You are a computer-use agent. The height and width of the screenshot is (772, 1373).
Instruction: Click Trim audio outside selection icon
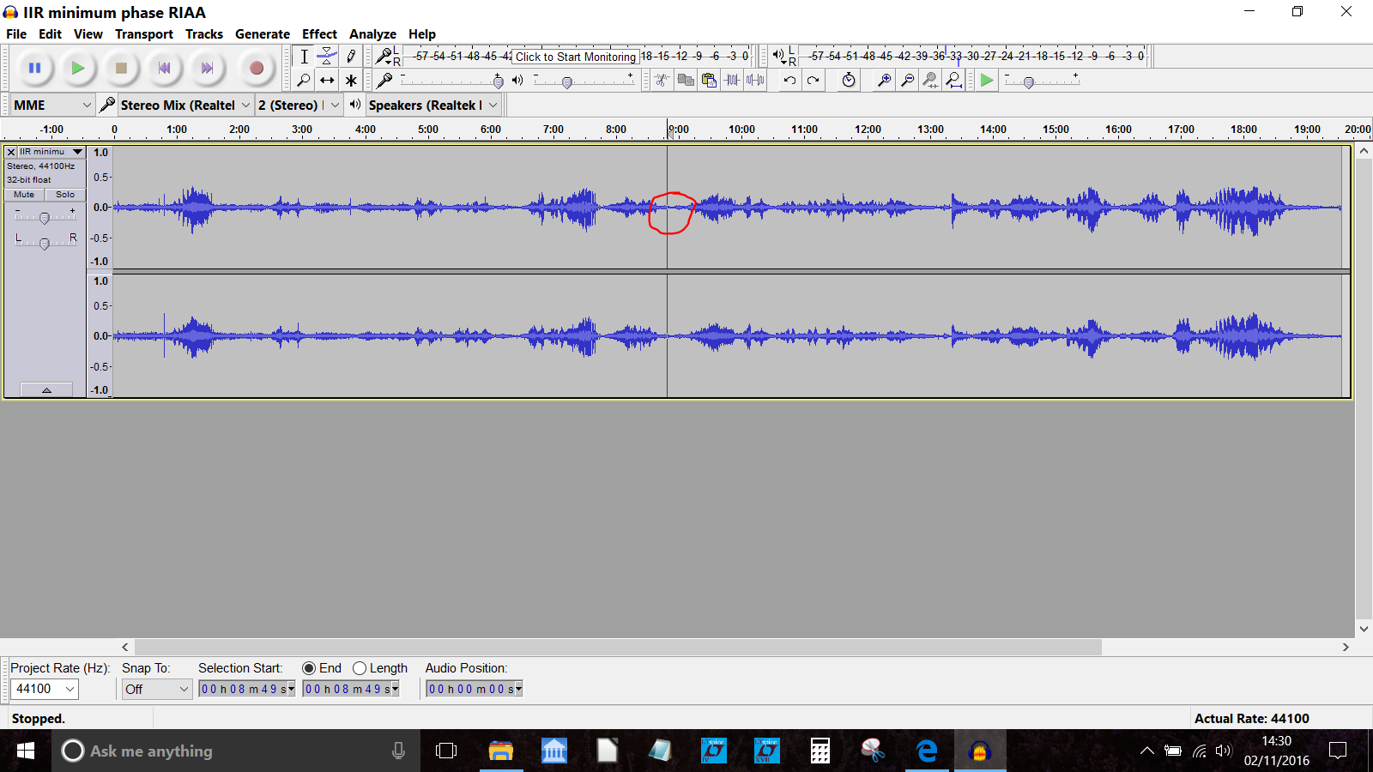[732, 80]
